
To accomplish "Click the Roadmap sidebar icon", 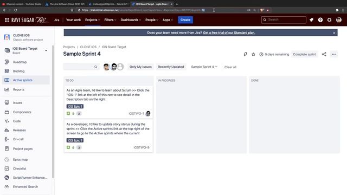I will click(x=7, y=62).
